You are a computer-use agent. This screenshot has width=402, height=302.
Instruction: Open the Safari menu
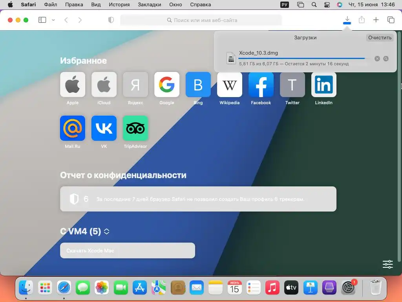28,5
